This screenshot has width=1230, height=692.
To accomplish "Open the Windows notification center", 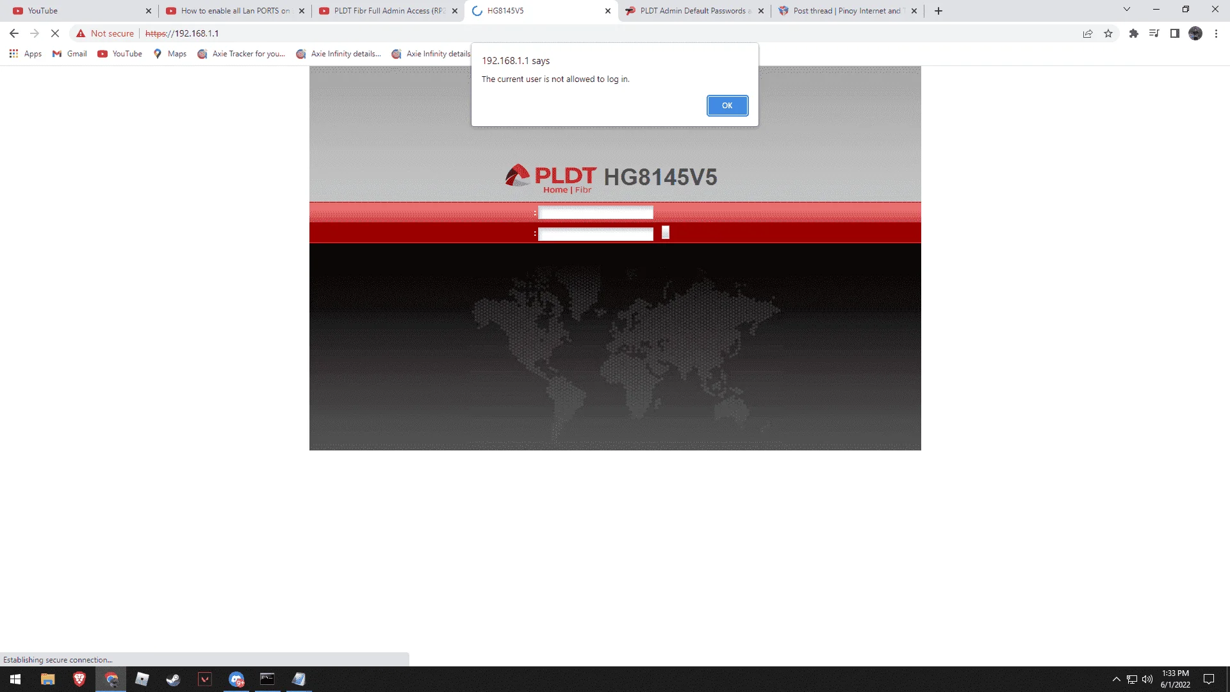I will point(1209,679).
